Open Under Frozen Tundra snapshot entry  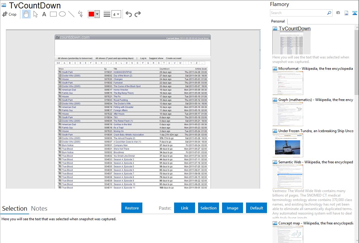(x=316, y=131)
